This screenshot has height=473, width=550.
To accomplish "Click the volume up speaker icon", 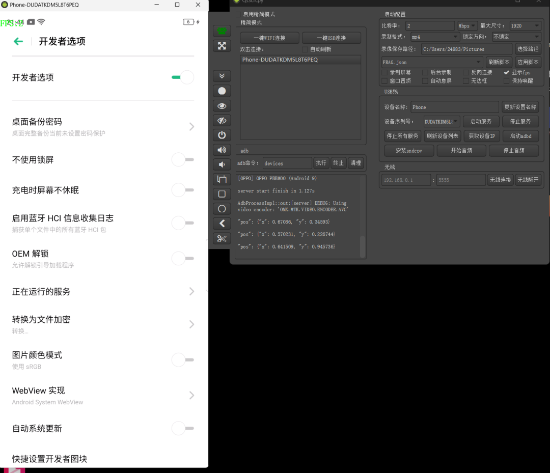I will [x=222, y=150].
